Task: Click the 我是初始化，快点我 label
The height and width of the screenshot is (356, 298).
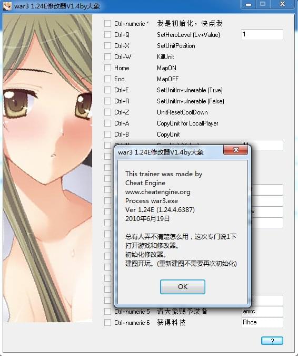Action: pyautogui.click(x=190, y=23)
